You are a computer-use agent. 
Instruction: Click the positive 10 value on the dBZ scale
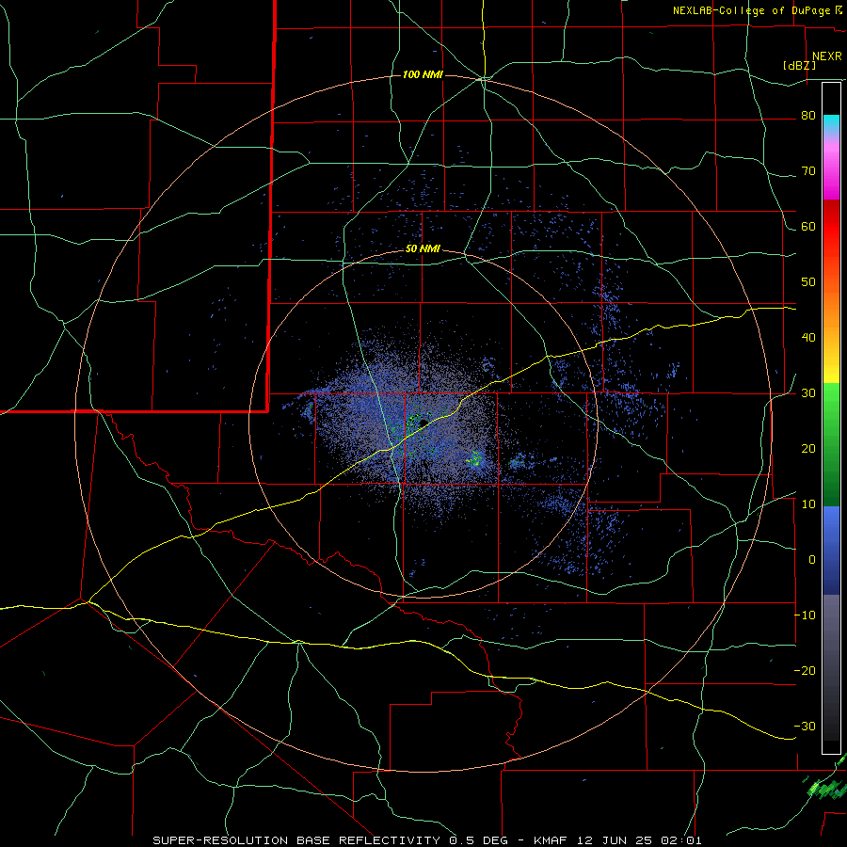pos(808,504)
